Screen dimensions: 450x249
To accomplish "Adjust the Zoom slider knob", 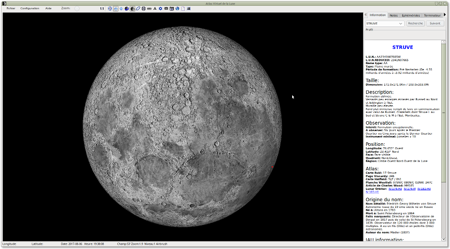I will tap(77, 9).
